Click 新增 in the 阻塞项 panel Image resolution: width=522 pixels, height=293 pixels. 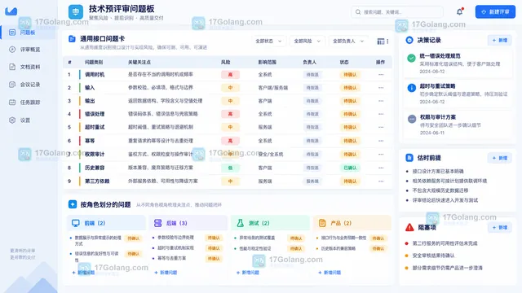point(500,228)
